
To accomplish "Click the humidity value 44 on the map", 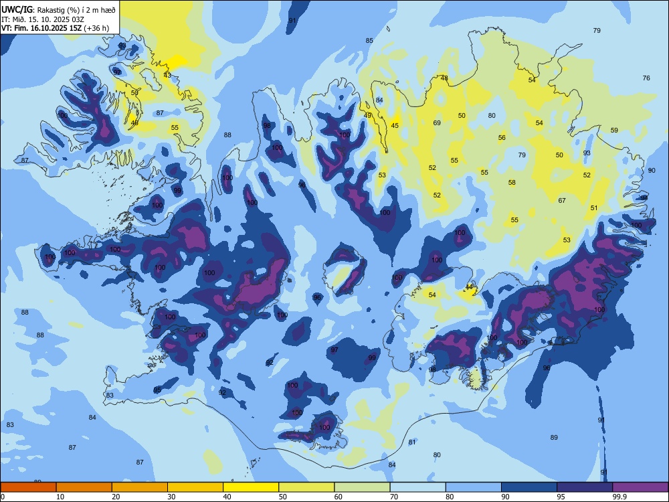I will tap(470, 286).
